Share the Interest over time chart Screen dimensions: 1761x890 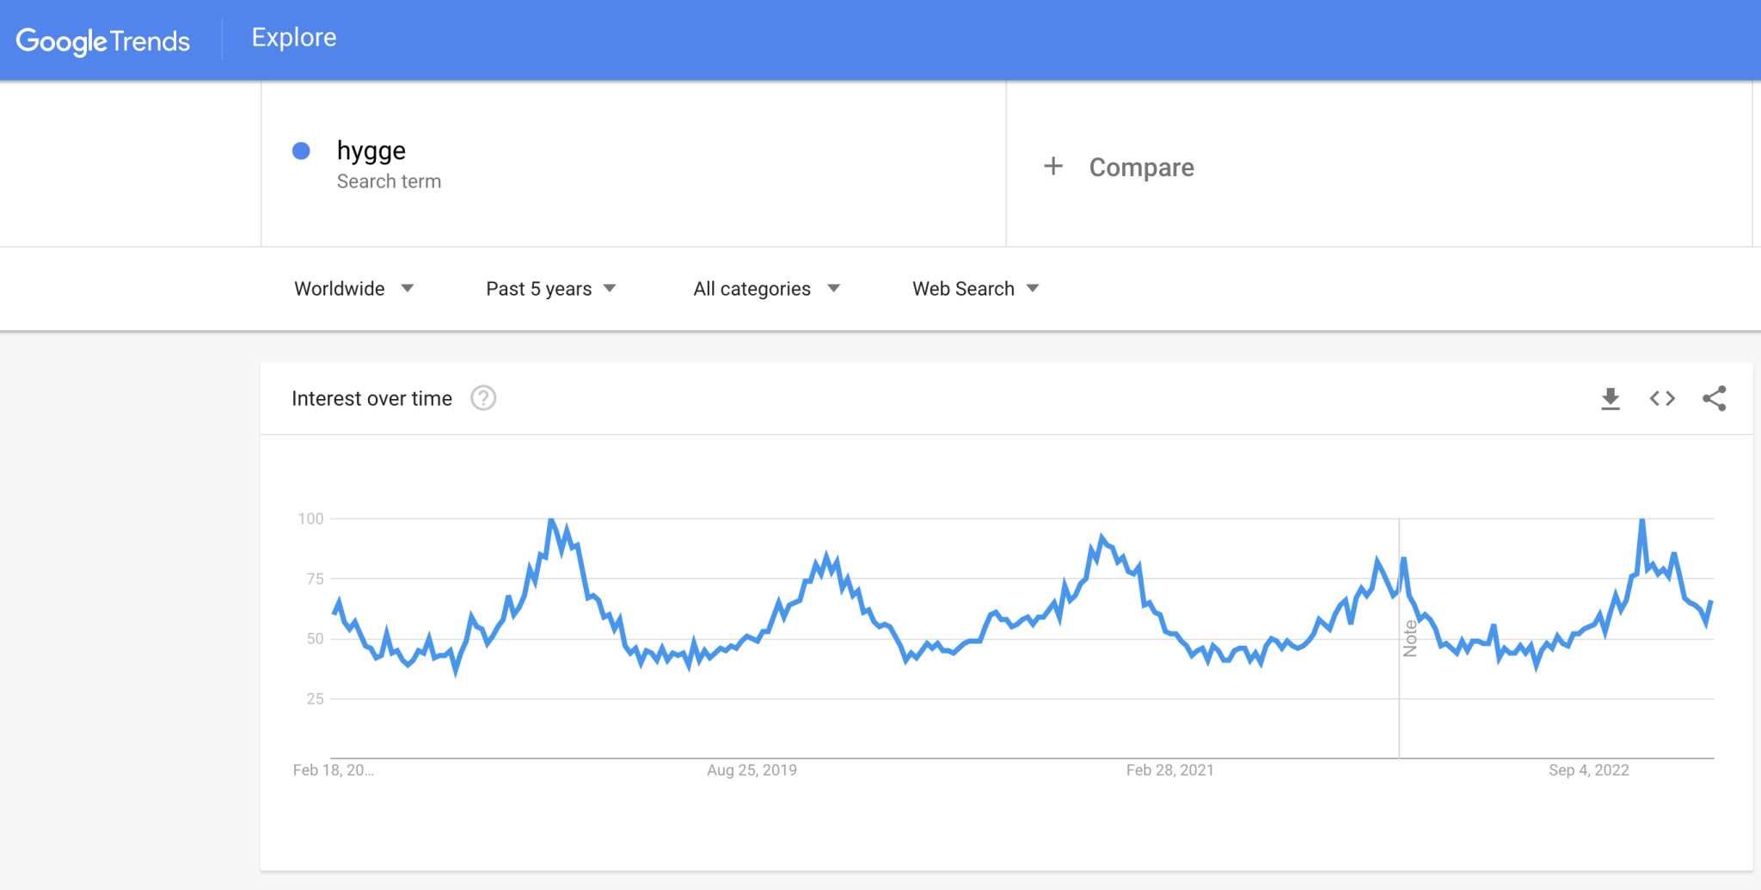[x=1714, y=399]
